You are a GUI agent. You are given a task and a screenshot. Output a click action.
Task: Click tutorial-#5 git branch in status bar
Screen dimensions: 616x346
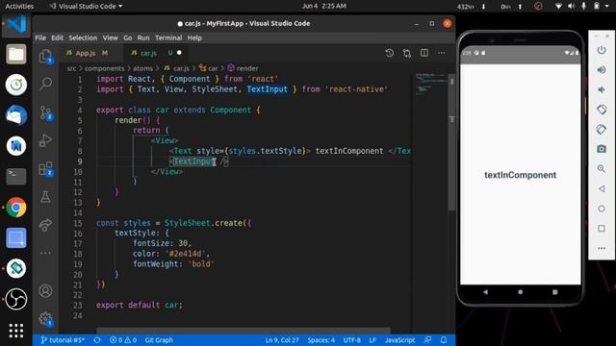click(x=63, y=340)
